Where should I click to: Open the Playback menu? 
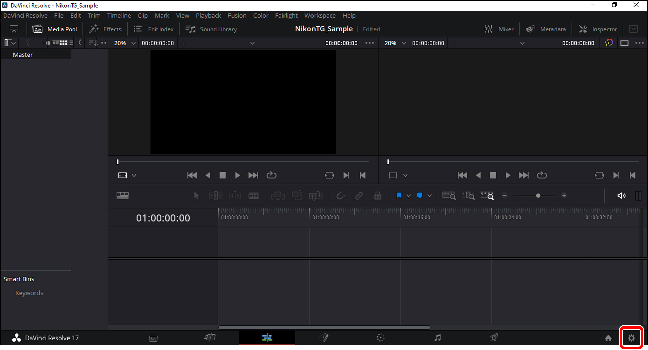click(x=208, y=16)
